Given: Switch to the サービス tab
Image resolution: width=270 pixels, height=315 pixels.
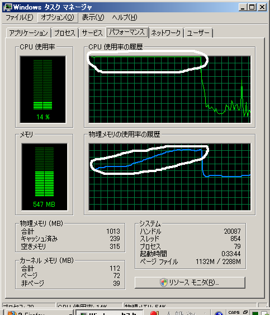Looking at the screenshot, I should pyautogui.click(x=92, y=33).
